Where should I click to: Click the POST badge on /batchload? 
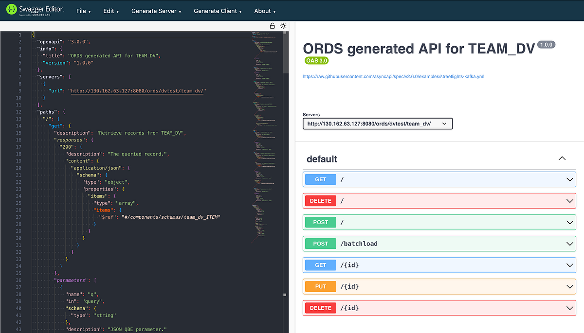(320, 243)
